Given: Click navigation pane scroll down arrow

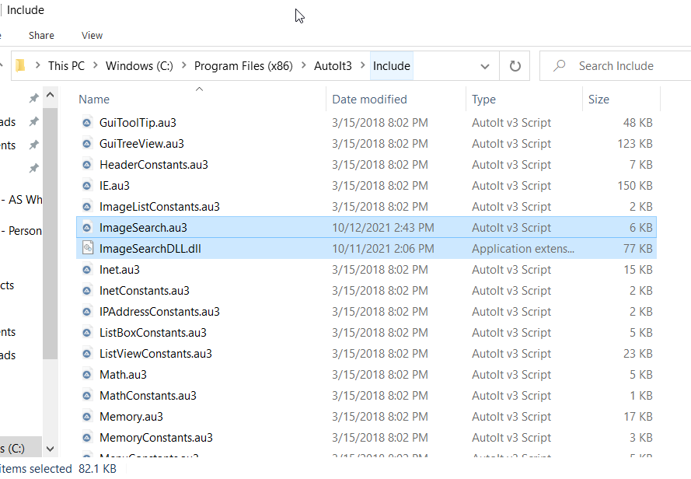Looking at the screenshot, I should click(51, 449).
